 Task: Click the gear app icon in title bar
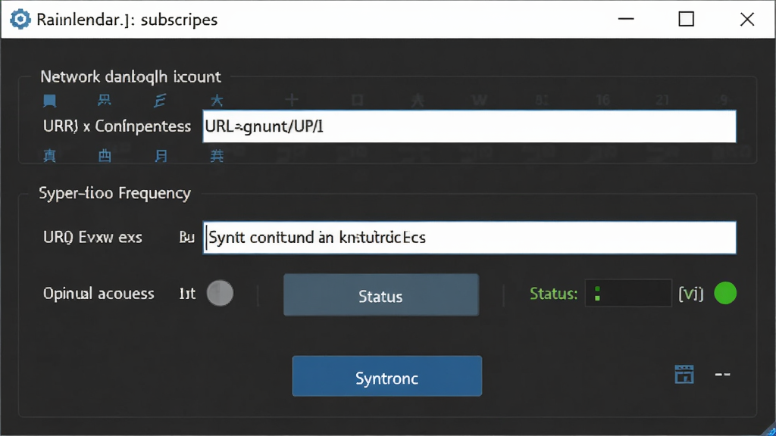tap(20, 20)
